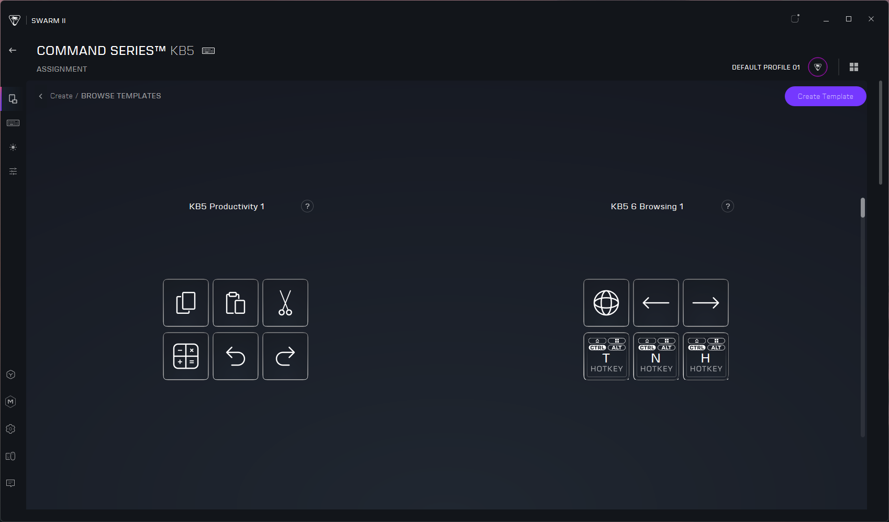Viewport: 889px width, 522px height.
Task: Go back to Create breadcrumb
Action: 61,96
